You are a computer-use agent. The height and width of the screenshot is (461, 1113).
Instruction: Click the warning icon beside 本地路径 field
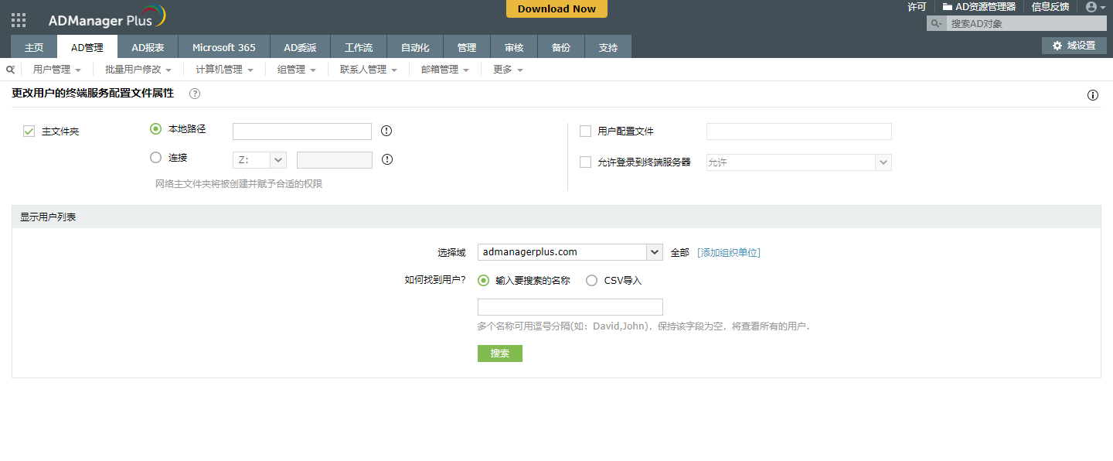[x=386, y=131]
